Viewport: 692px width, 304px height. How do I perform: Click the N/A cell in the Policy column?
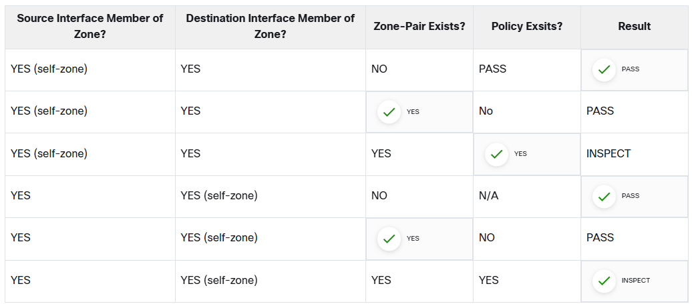click(x=488, y=195)
